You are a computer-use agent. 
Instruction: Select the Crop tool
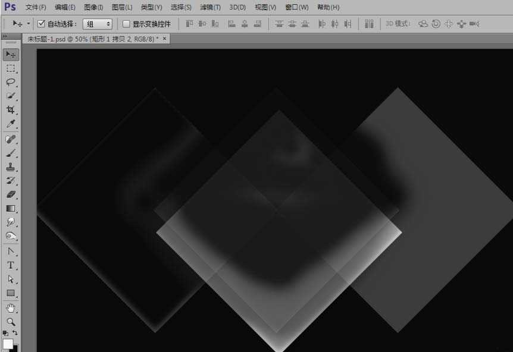[11, 110]
